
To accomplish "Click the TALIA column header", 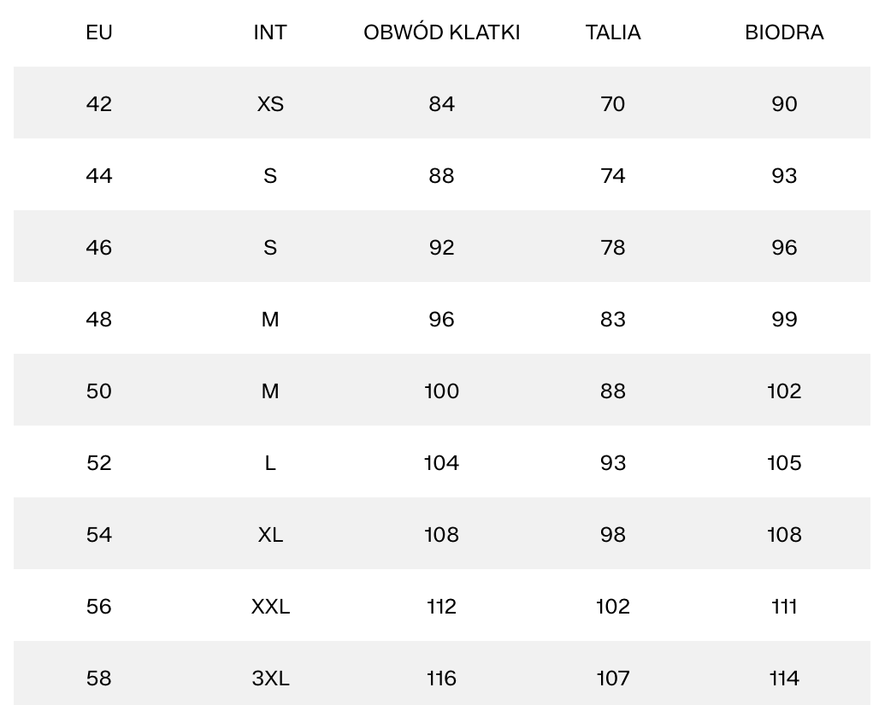I will pos(613,32).
